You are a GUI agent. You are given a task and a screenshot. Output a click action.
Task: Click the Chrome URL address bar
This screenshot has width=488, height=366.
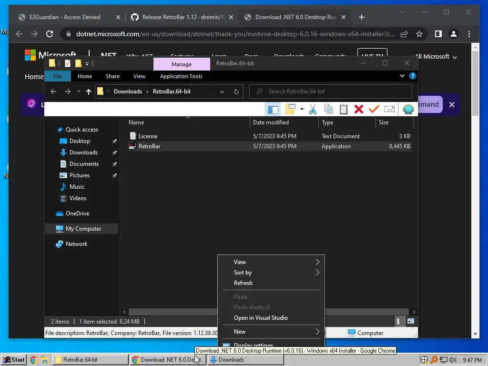coord(235,34)
